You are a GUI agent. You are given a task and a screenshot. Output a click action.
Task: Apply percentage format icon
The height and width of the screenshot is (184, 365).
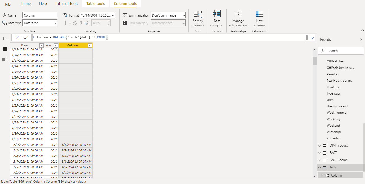[75, 23]
